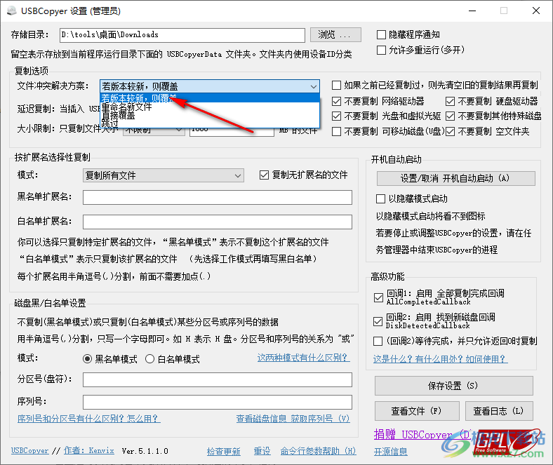Toggle clearing old copy results before copying checkbox
553x465 pixels.
click(x=336, y=86)
